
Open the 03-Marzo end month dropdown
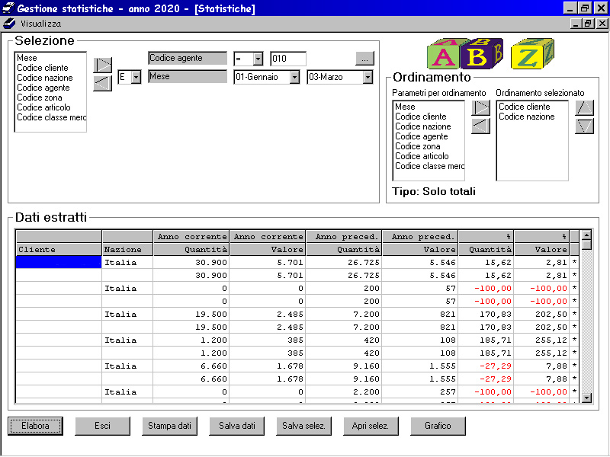(x=368, y=77)
